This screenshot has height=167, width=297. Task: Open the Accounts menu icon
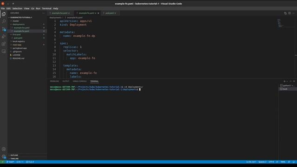click(4, 149)
